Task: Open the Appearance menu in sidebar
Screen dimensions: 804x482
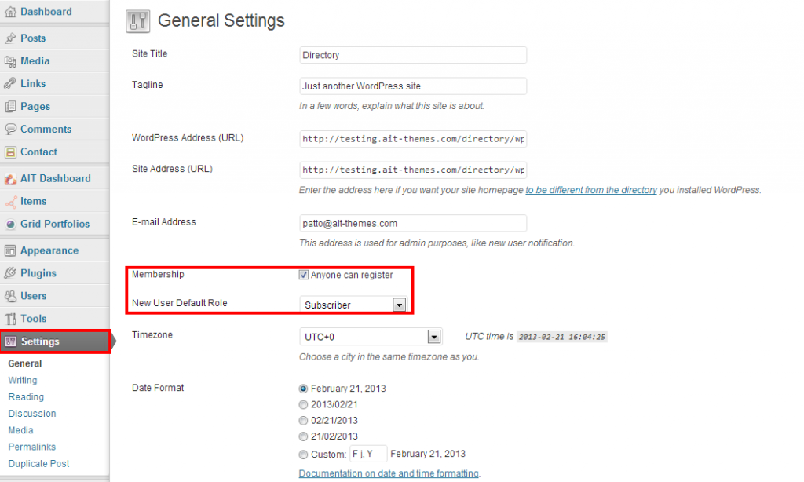Action: pyautogui.click(x=49, y=250)
